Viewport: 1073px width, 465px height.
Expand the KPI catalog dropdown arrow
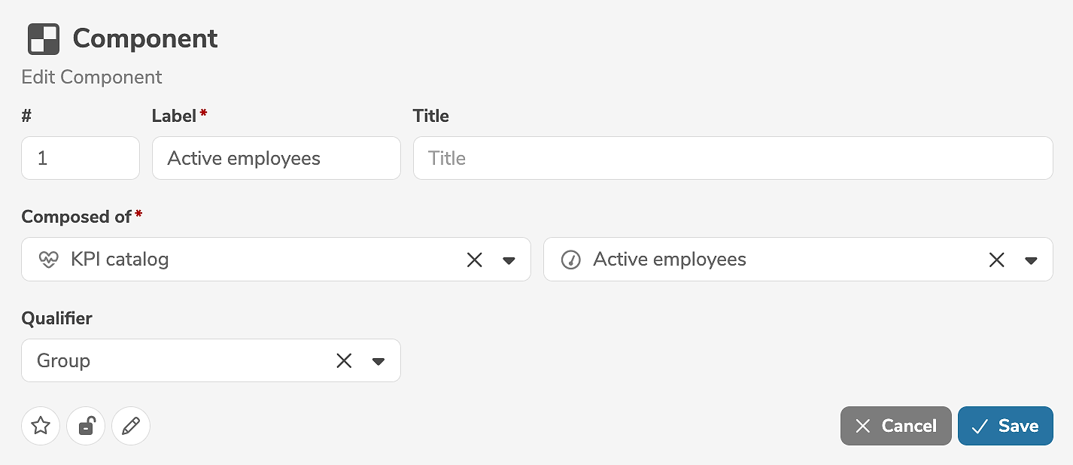click(x=509, y=260)
